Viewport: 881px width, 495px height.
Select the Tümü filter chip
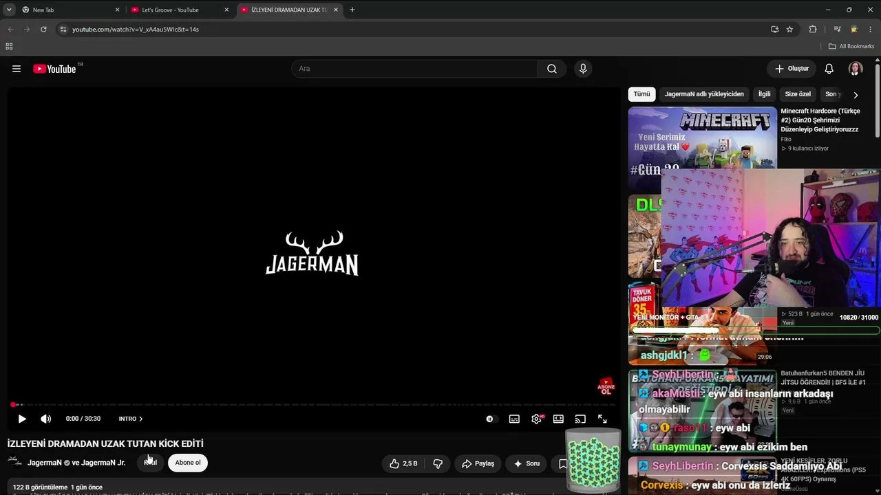[x=641, y=94]
